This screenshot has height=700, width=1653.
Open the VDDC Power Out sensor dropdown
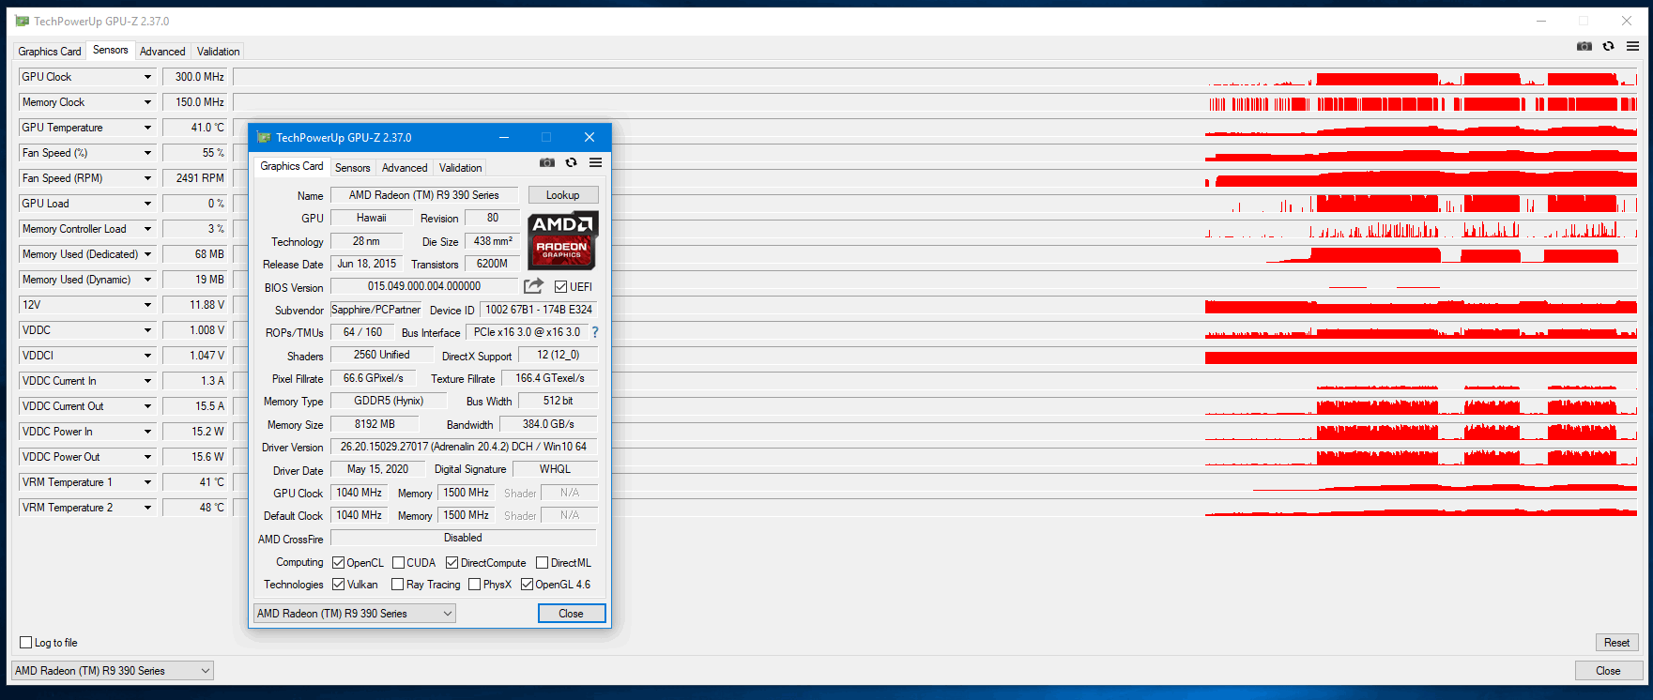click(x=147, y=457)
